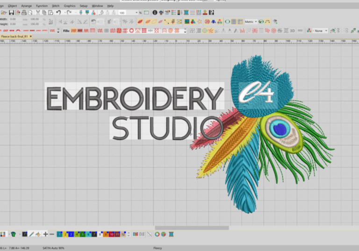The width and height of the screenshot is (359, 251).
Task: Click the current color 7 indicator
Action: (x=24, y=234)
